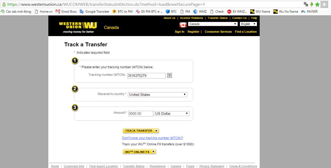Image resolution: width=331 pixels, height=168 pixels.
Task: Click Find Agent Location footer link
Action: click(x=104, y=166)
